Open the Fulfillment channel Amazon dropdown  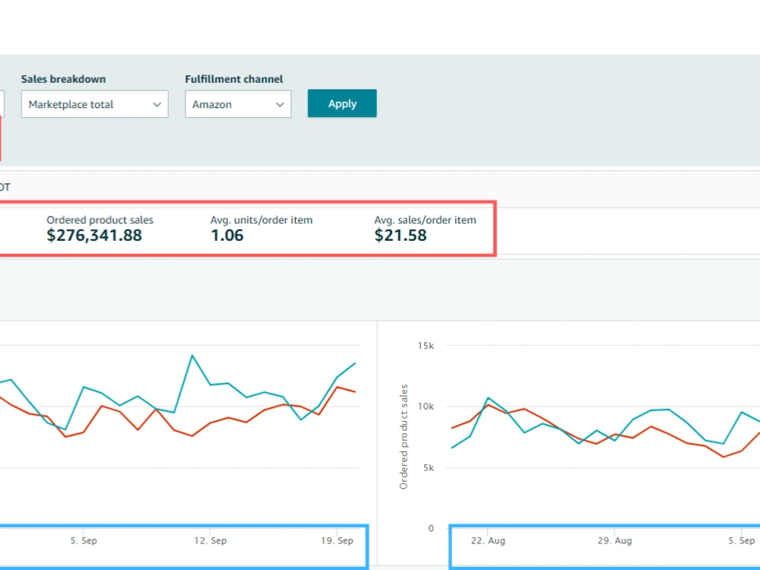tap(238, 104)
